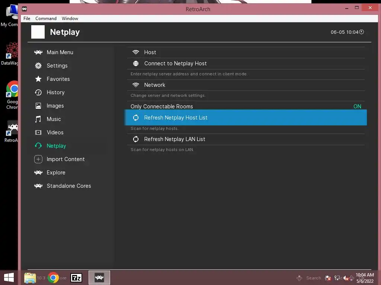Click the Music note icon
The image size is (381, 285).
coord(38,119)
